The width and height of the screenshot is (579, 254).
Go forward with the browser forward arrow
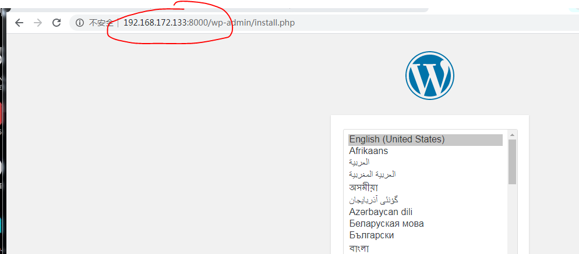(38, 23)
